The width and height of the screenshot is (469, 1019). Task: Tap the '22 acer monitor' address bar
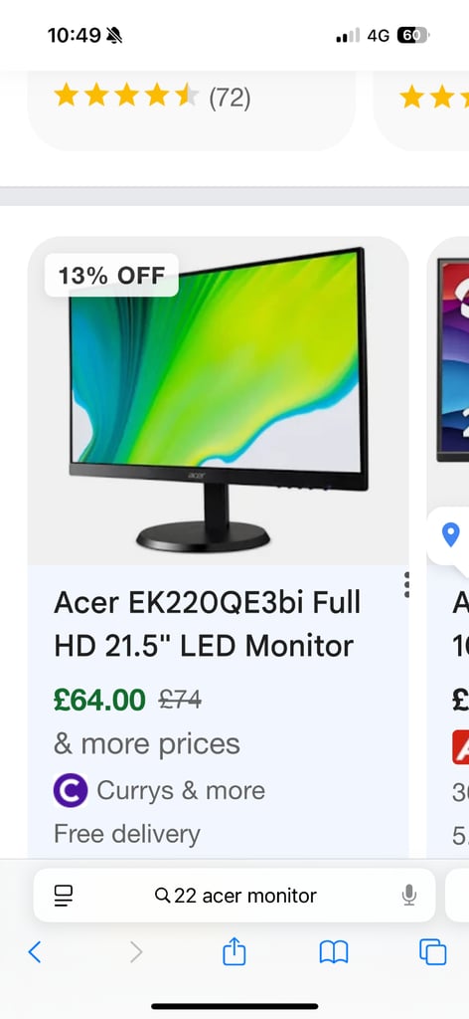[234, 895]
